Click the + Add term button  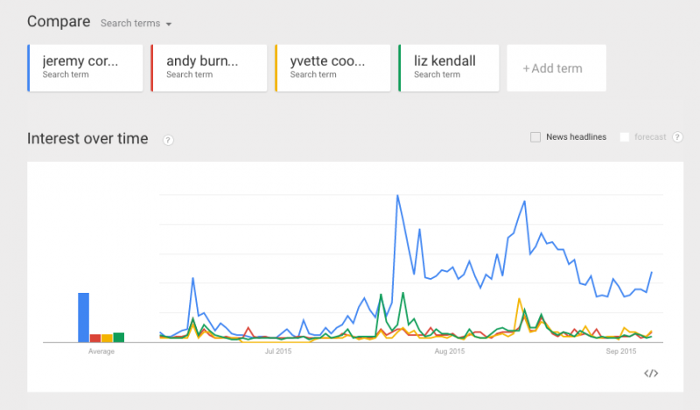tap(556, 68)
